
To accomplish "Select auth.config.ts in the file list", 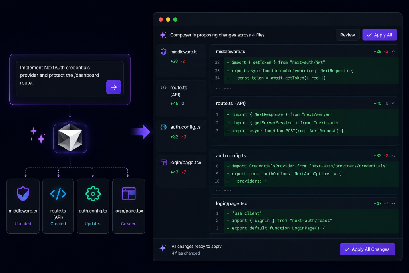I will click(x=181, y=136).
